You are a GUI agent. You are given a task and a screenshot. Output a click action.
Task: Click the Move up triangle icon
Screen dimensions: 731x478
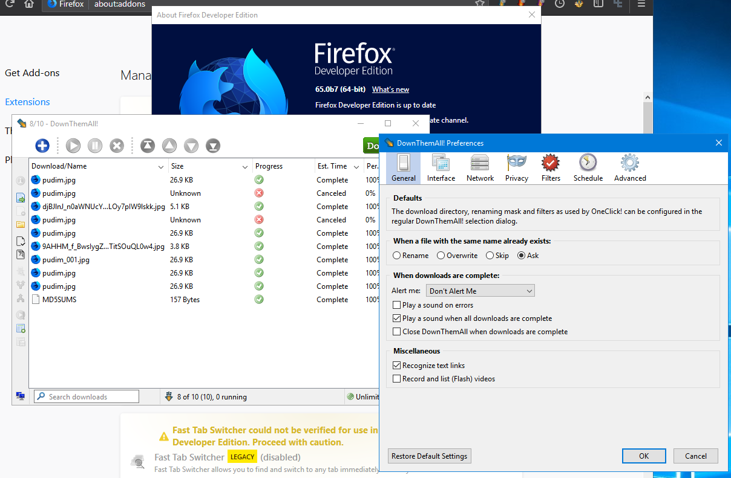click(x=169, y=145)
